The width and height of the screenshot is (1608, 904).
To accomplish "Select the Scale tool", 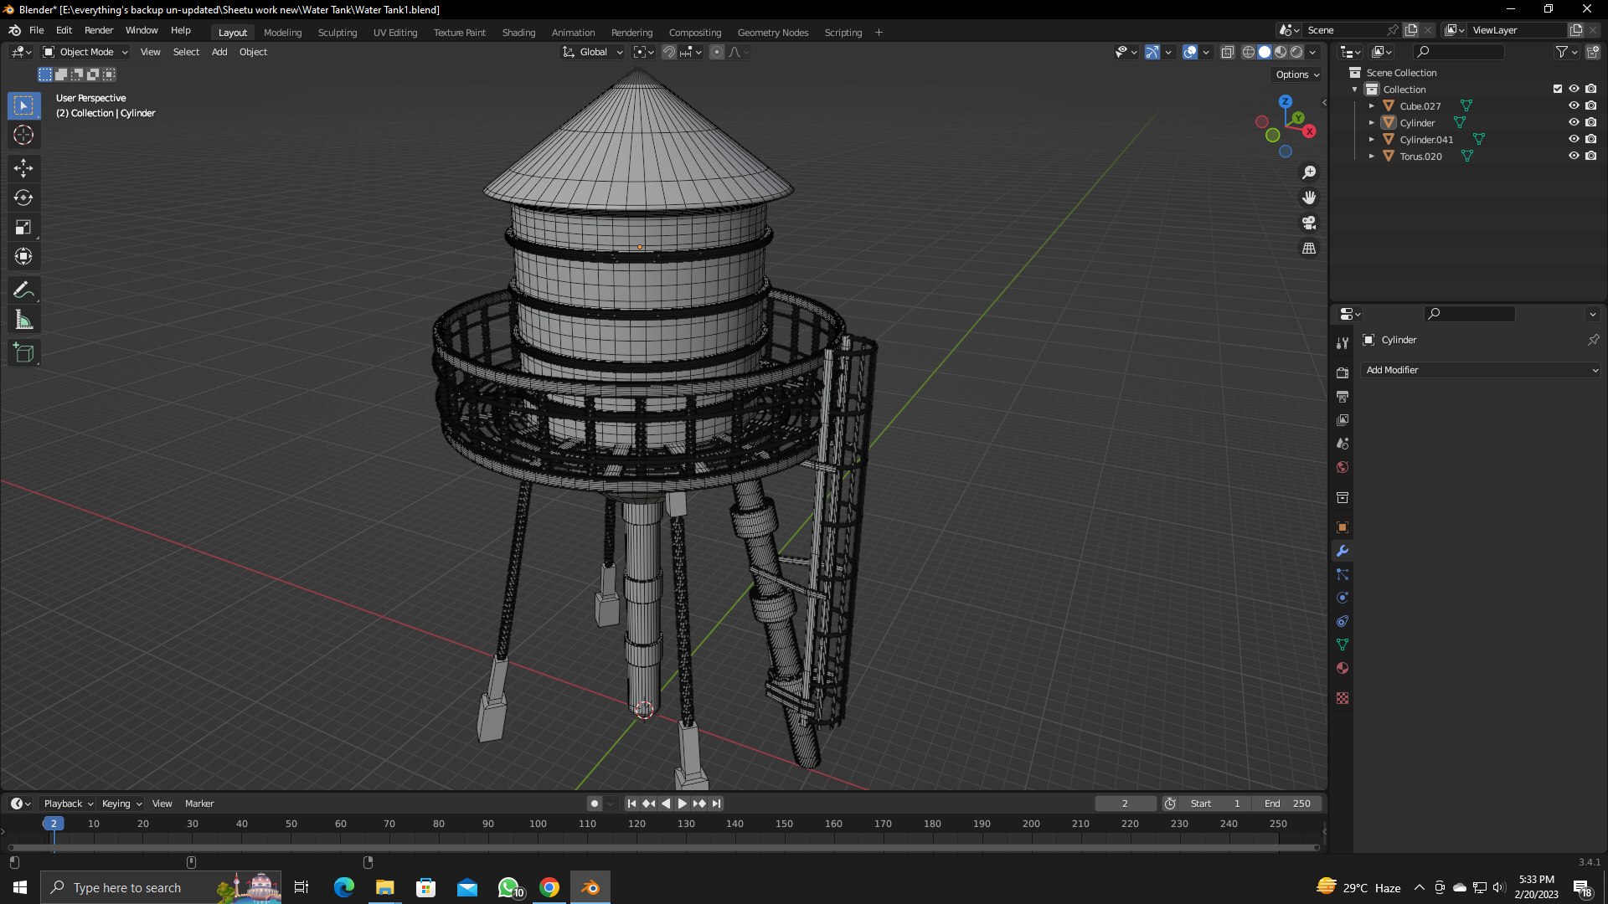I will (23, 228).
